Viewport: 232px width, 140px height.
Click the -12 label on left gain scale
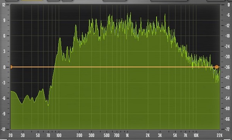tap(3, 129)
